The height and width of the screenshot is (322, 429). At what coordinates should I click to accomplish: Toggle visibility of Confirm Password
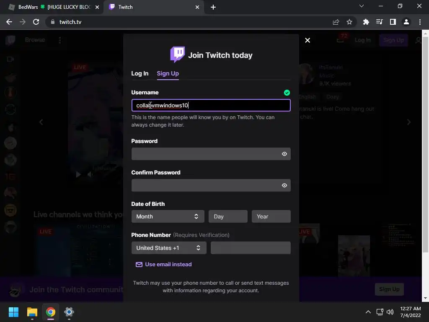coord(284,185)
